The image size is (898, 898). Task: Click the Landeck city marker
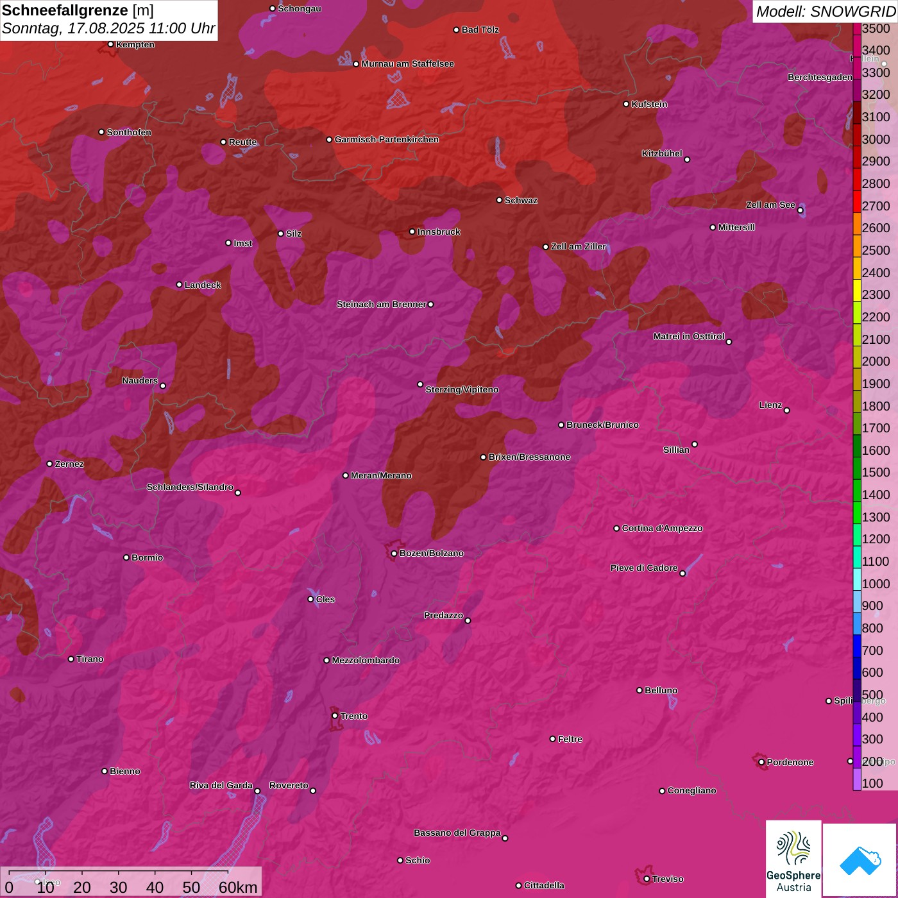[x=180, y=285]
